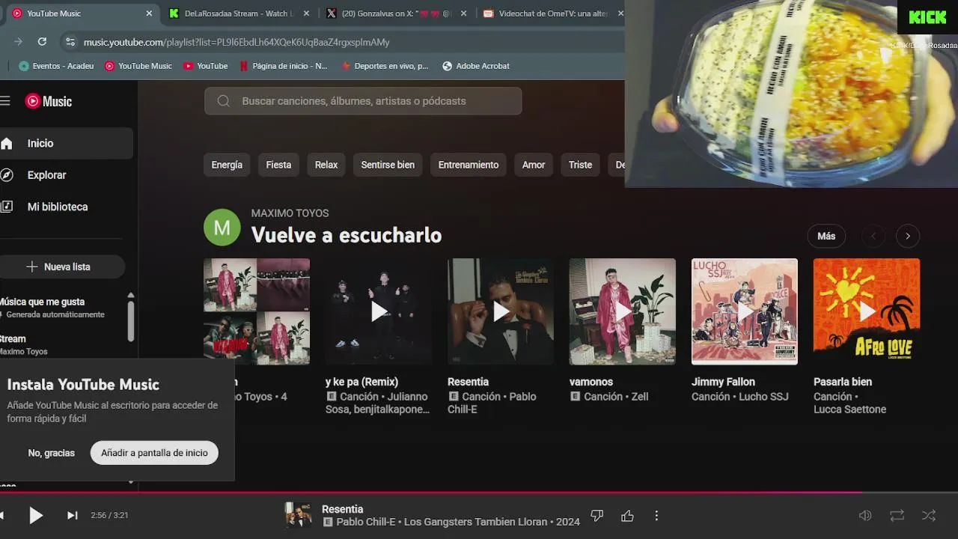
Task: Filter by Energía mood chip
Action: click(227, 165)
